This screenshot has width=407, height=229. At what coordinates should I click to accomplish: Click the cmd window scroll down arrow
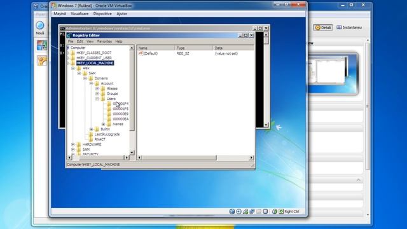(266, 125)
